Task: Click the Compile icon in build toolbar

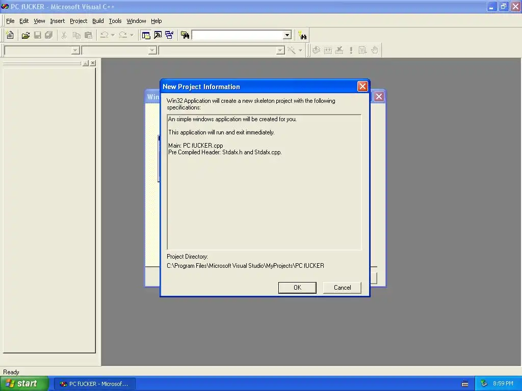Action: click(316, 50)
